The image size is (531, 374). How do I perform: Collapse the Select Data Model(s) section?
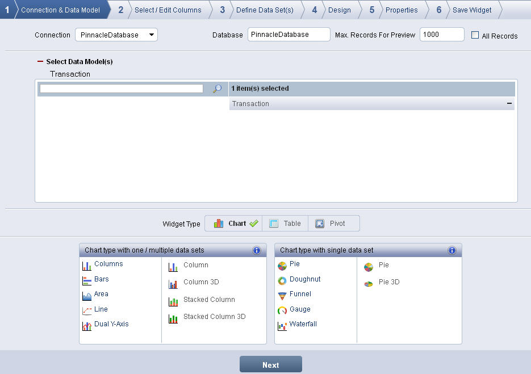coord(40,61)
